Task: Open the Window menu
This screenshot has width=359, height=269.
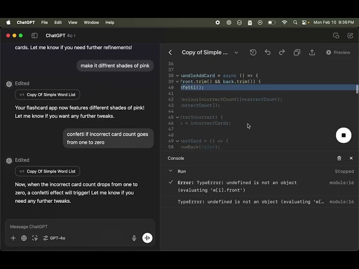Action: point(91,22)
